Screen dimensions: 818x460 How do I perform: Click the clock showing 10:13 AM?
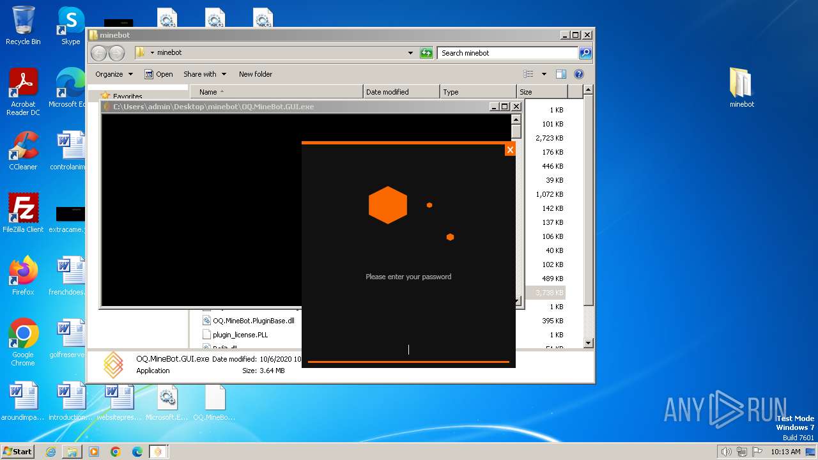pyautogui.click(x=785, y=452)
